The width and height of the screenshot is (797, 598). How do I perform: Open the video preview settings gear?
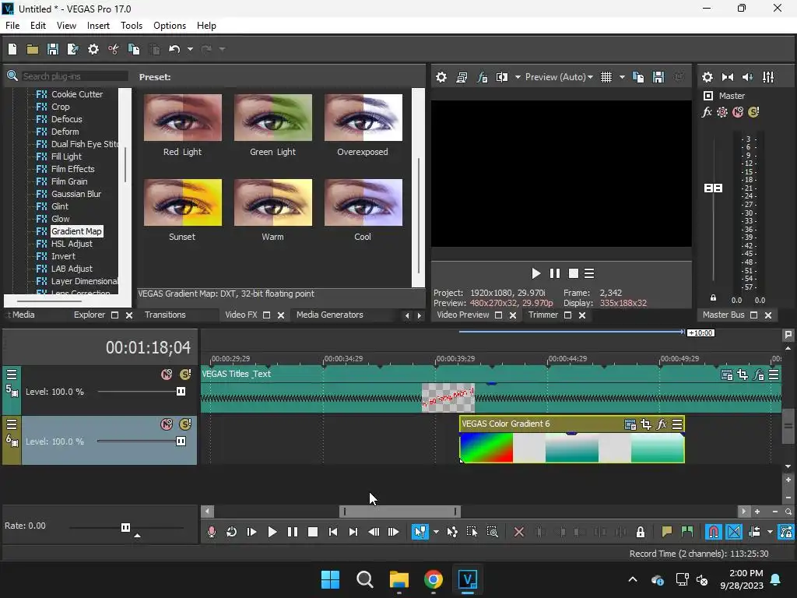(x=441, y=77)
